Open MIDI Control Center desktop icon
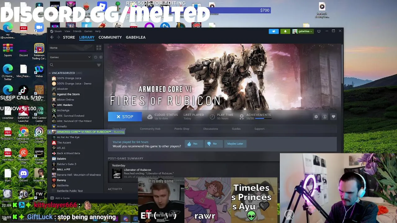Screen dimensions: 397x223 39,114
